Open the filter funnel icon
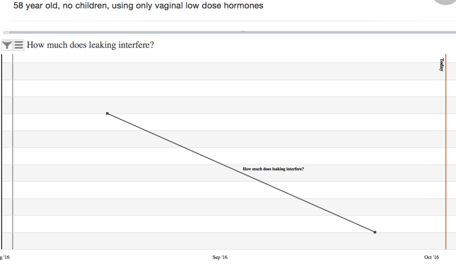The image size is (456, 265). [x=7, y=45]
